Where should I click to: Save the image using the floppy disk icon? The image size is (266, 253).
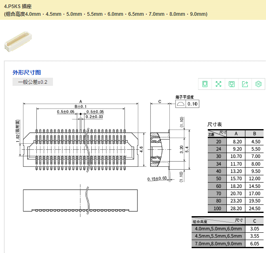[232, 84]
